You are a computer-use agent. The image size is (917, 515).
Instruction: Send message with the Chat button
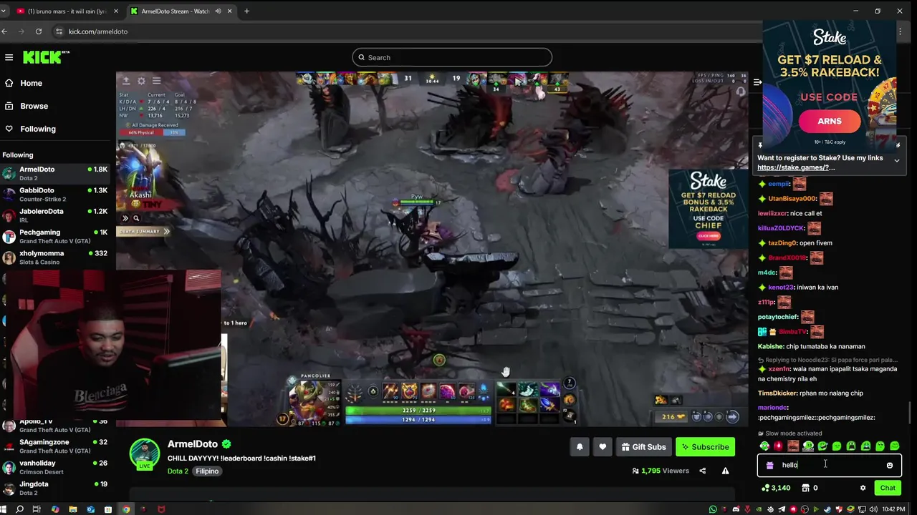pyautogui.click(x=888, y=488)
